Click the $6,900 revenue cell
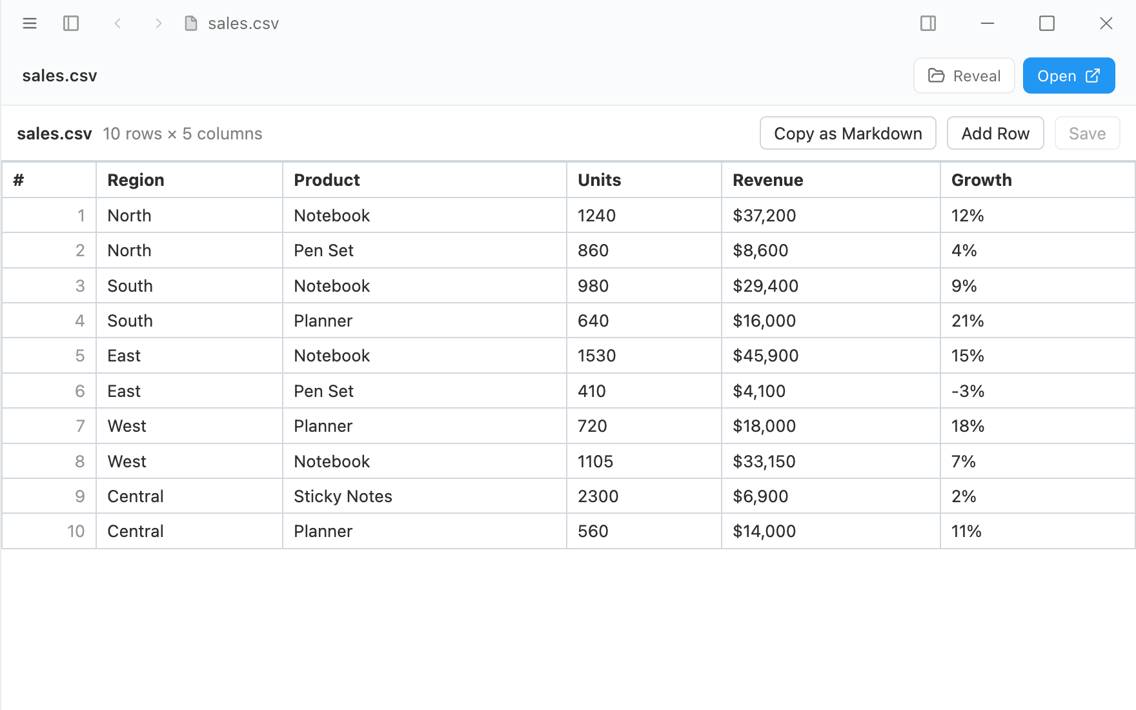This screenshot has height=710, width=1136. (831, 496)
